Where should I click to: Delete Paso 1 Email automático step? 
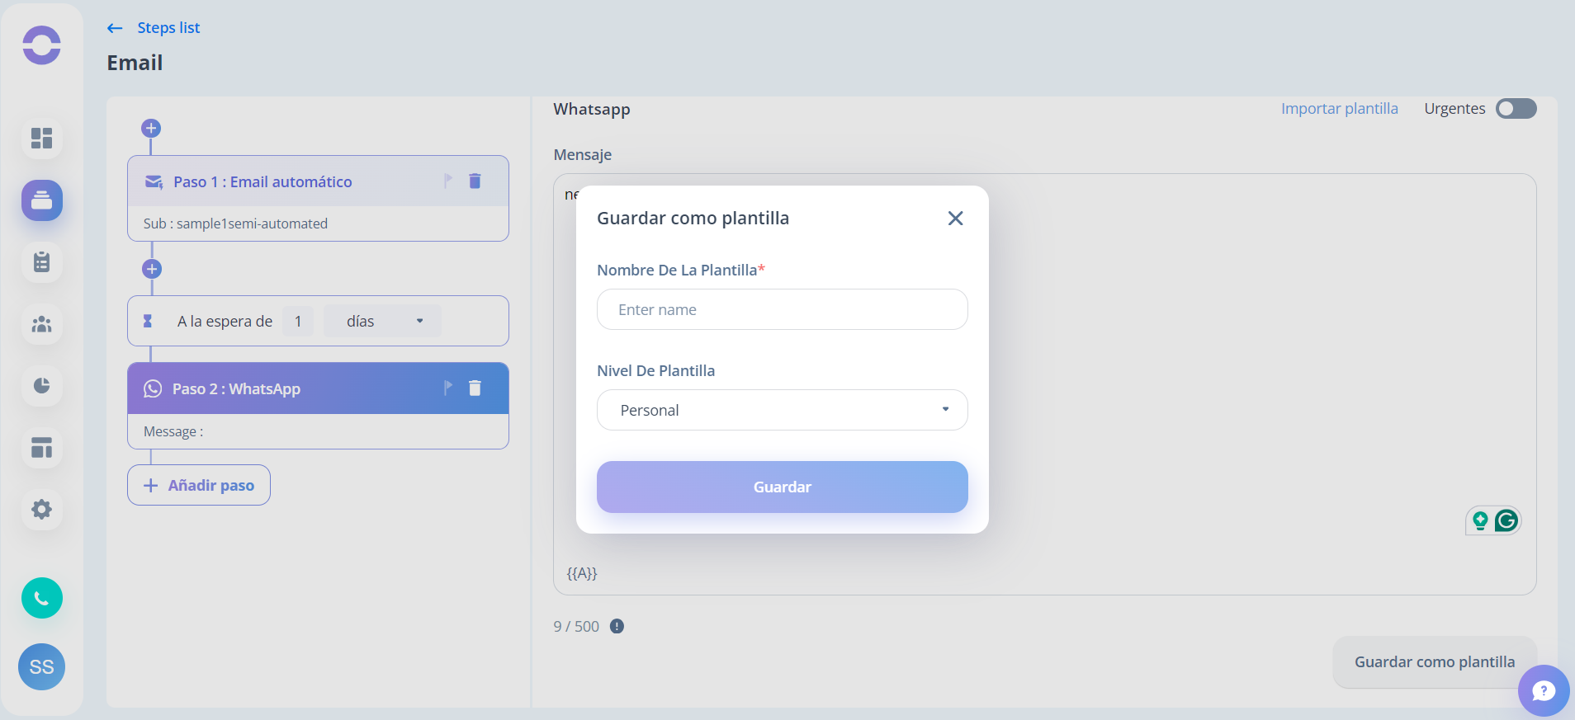coord(475,181)
